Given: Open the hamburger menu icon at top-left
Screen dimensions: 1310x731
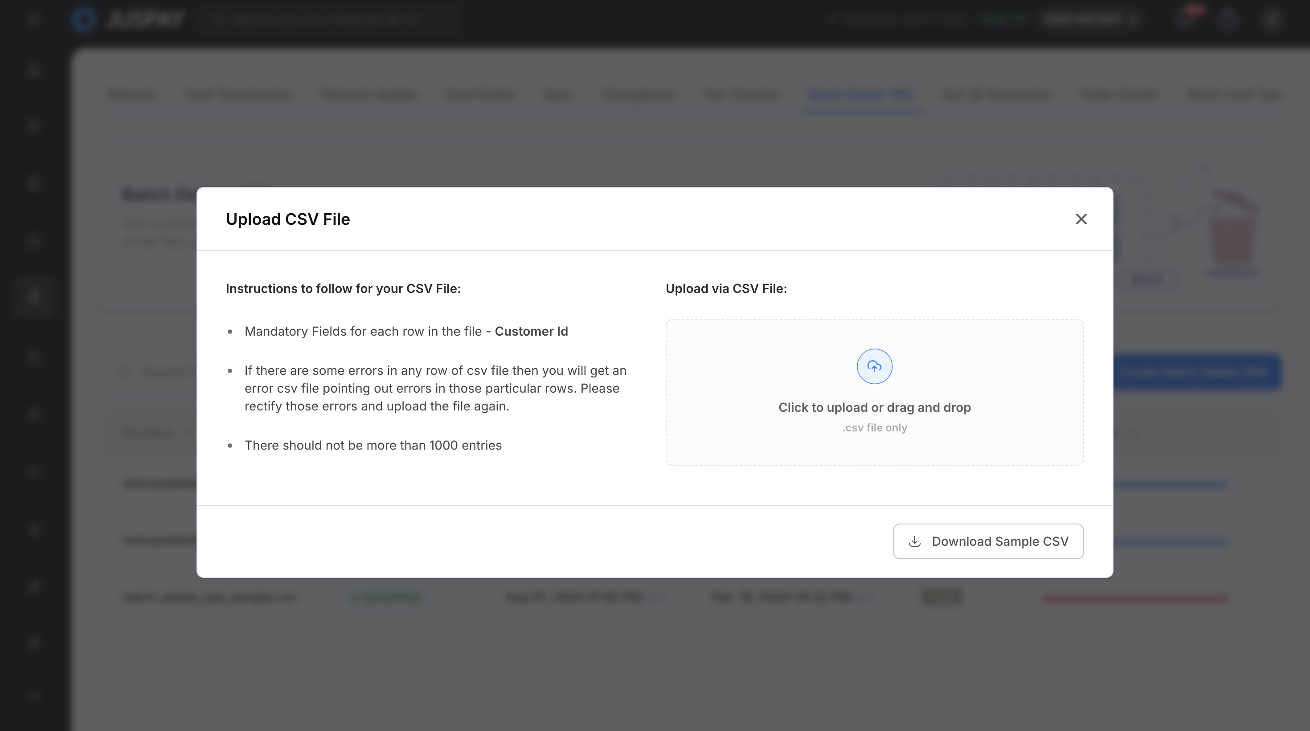Looking at the screenshot, I should 33,19.
